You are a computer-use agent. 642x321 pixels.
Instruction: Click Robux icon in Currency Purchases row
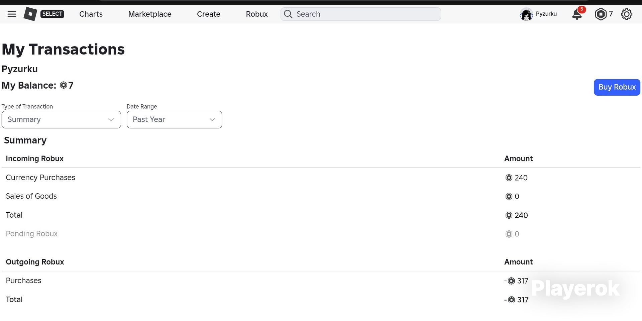[x=509, y=178]
